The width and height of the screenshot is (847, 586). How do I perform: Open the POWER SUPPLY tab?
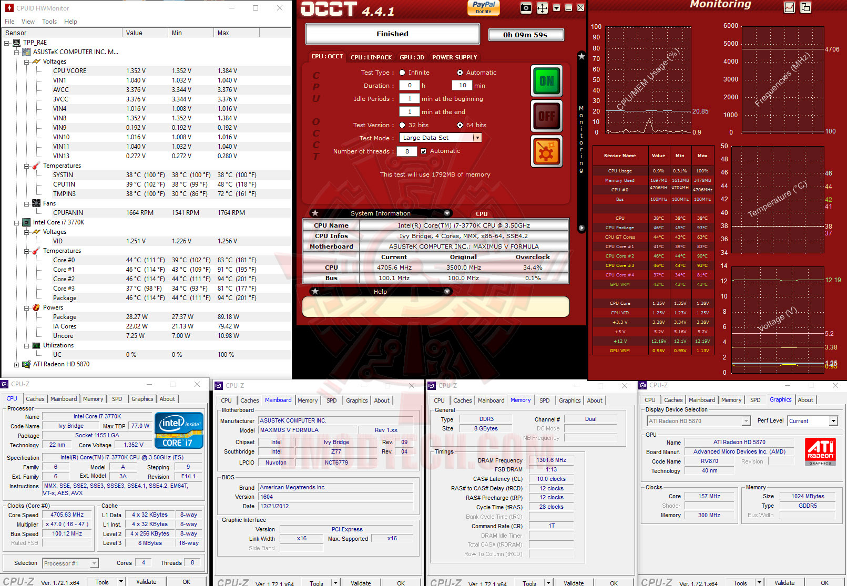coord(455,57)
